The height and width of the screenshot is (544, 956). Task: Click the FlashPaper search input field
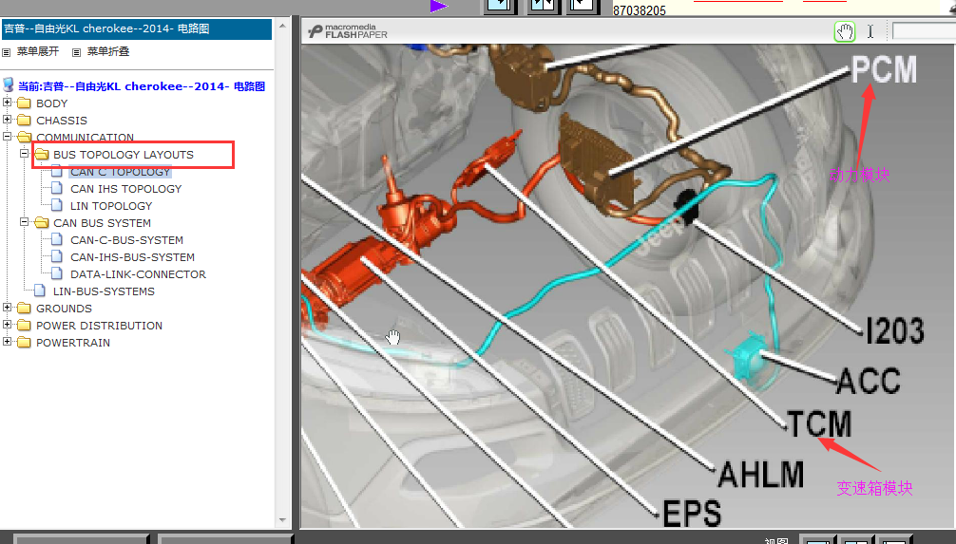pyautogui.click(x=924, y=31)
